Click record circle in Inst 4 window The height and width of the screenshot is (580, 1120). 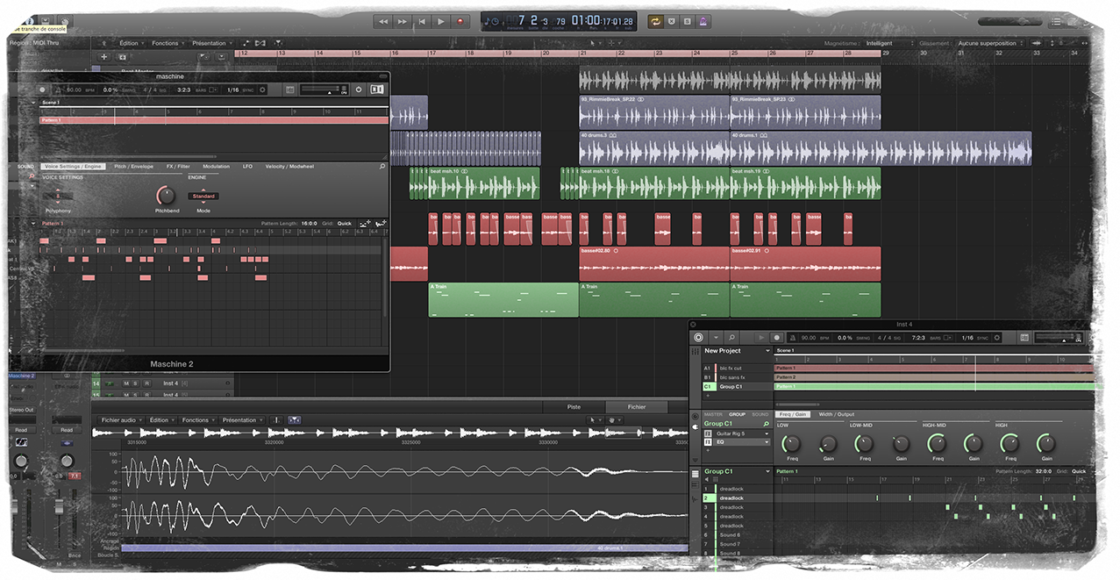(x=776, y=337)
